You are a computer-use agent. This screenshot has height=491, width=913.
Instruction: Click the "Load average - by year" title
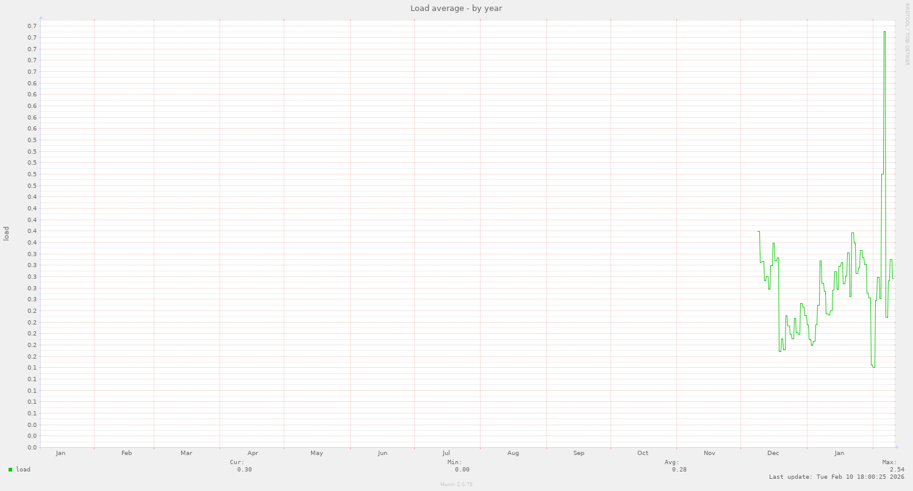click(x=456, y=8)
